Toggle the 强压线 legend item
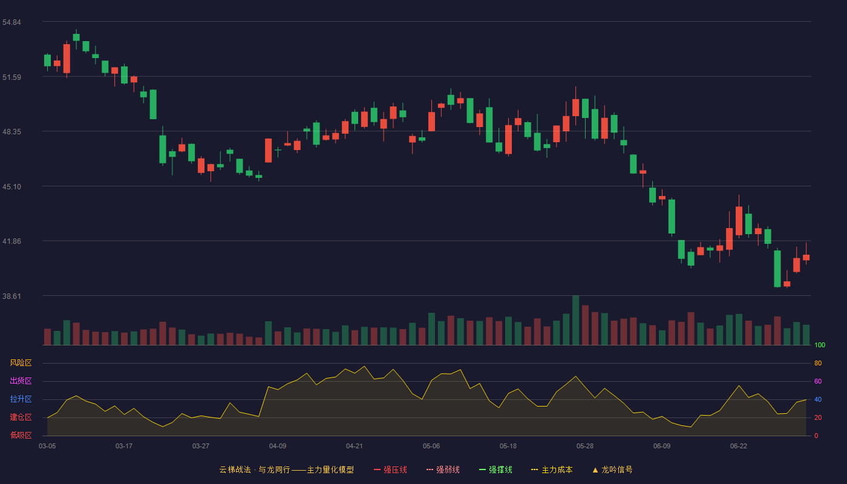Image resolution: width=847 pixels, height=484 pixels. (x=390, y=469)
